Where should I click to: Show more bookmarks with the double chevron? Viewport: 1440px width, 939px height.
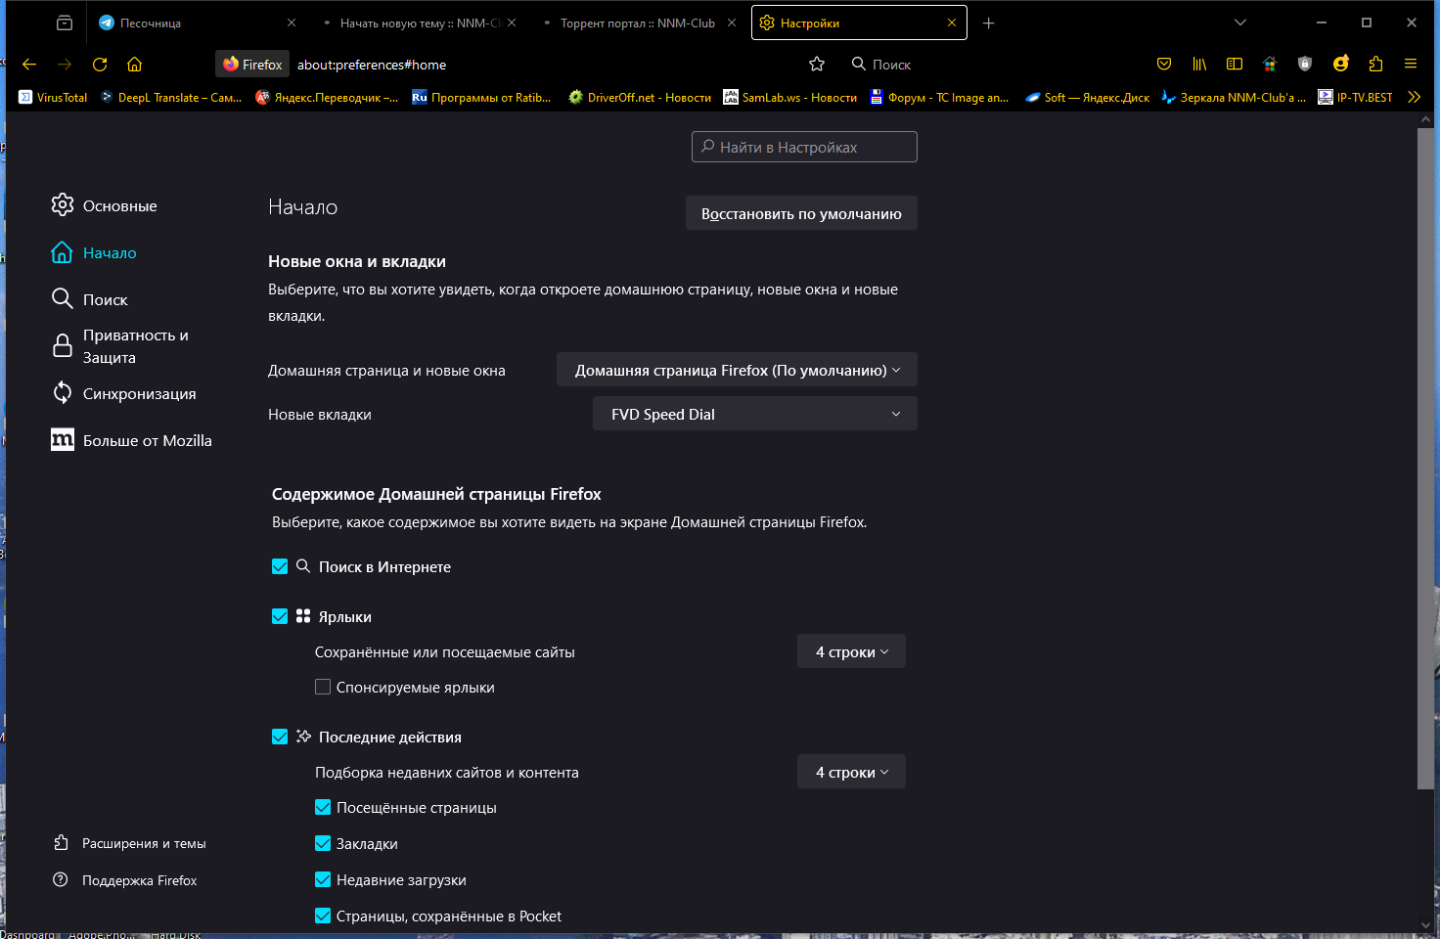pyautogui.click(x=1414, y=97)
